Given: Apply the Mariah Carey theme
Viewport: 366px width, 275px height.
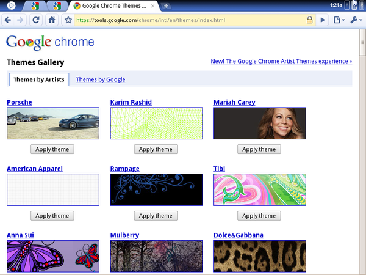Looking at the screenshot, I should [x=259, y=149].
